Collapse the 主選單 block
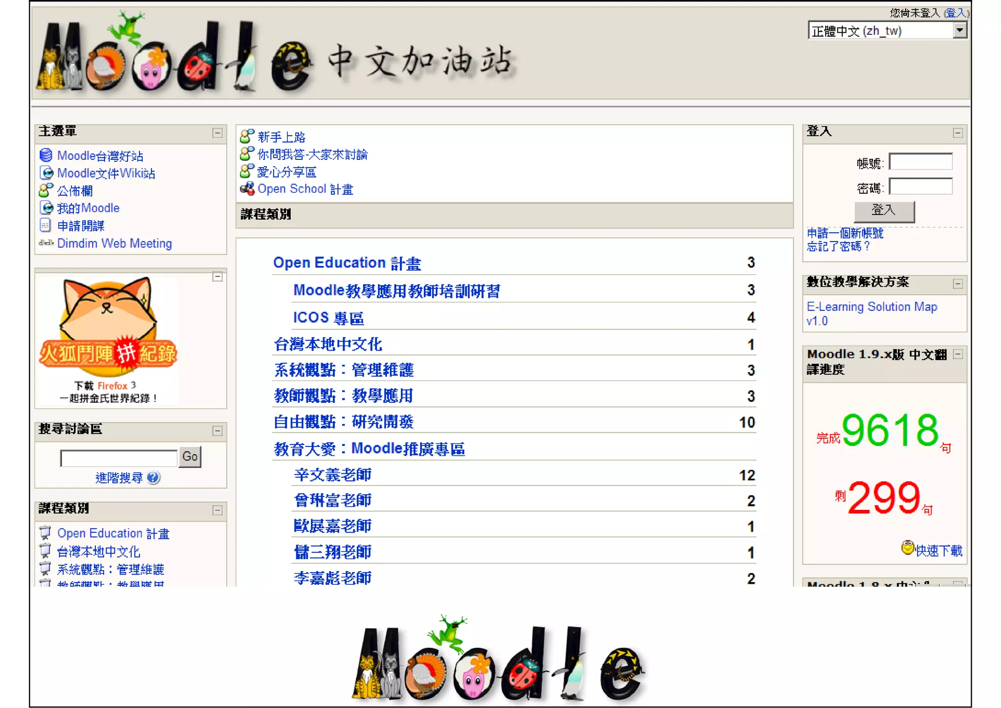The height and width of the screenshot is (708, 1001). [218, 133]
